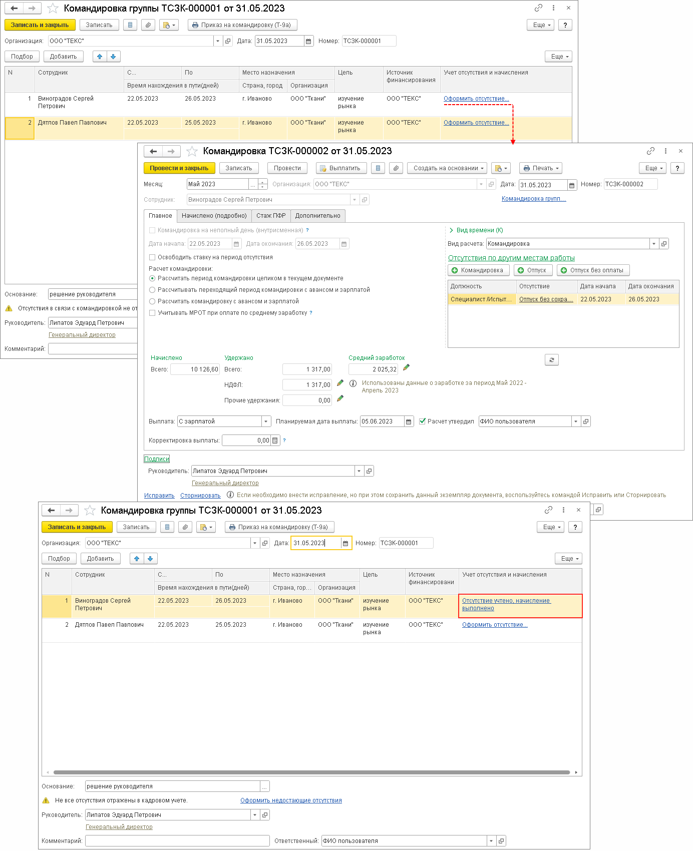693x851 pixels.
Task: Open Выплата С зарплатой dropdown
Action: click(266, 421)
